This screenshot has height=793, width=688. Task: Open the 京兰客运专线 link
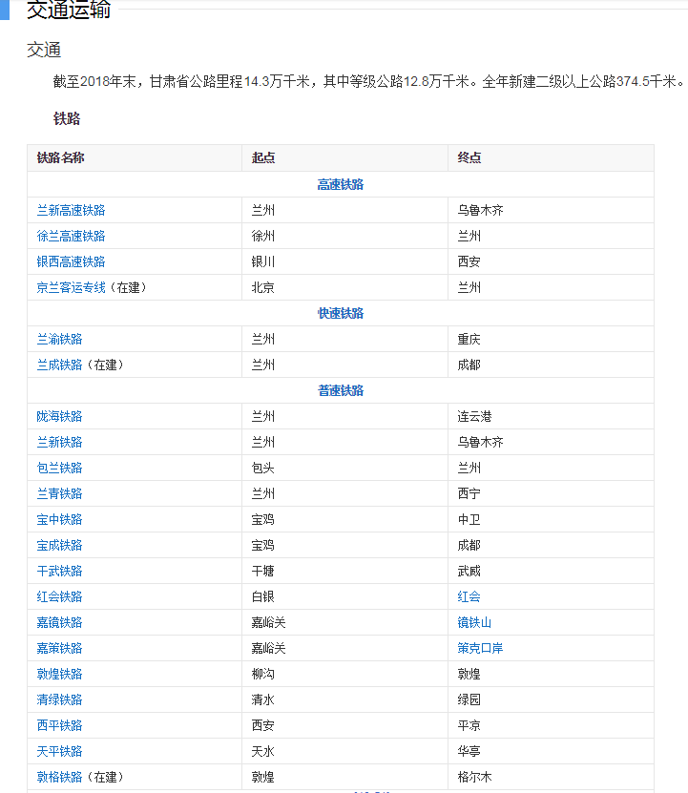[71, 288]
